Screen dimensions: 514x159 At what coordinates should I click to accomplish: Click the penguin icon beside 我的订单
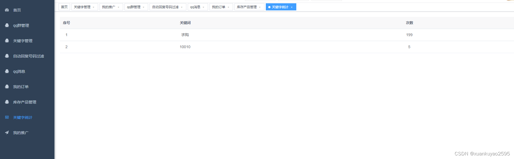point(7,86)
